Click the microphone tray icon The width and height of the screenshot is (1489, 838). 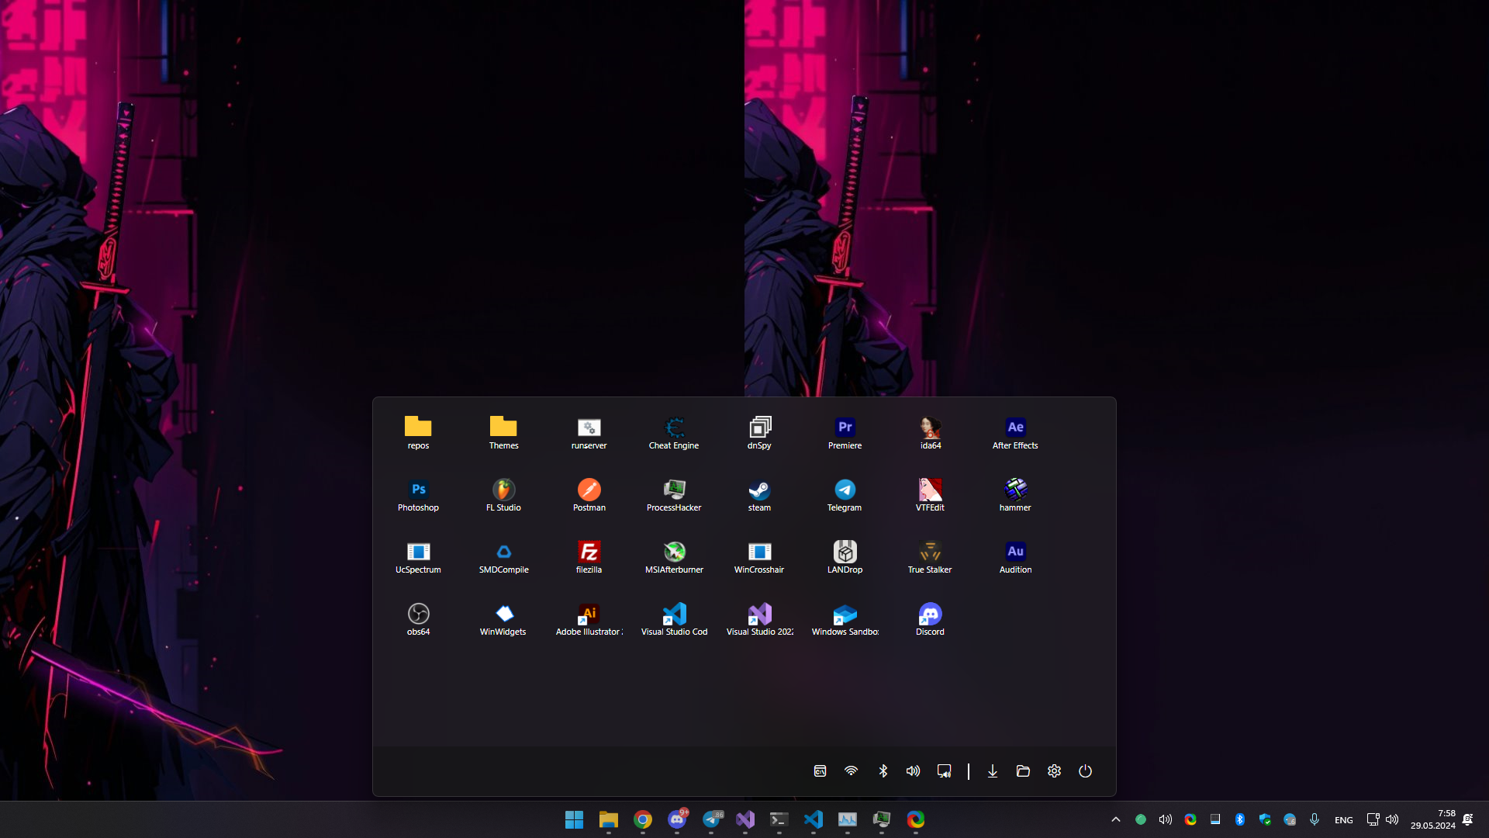[1315, 819]
